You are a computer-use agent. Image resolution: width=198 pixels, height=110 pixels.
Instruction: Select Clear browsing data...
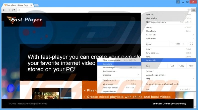(x=119, y=60)
